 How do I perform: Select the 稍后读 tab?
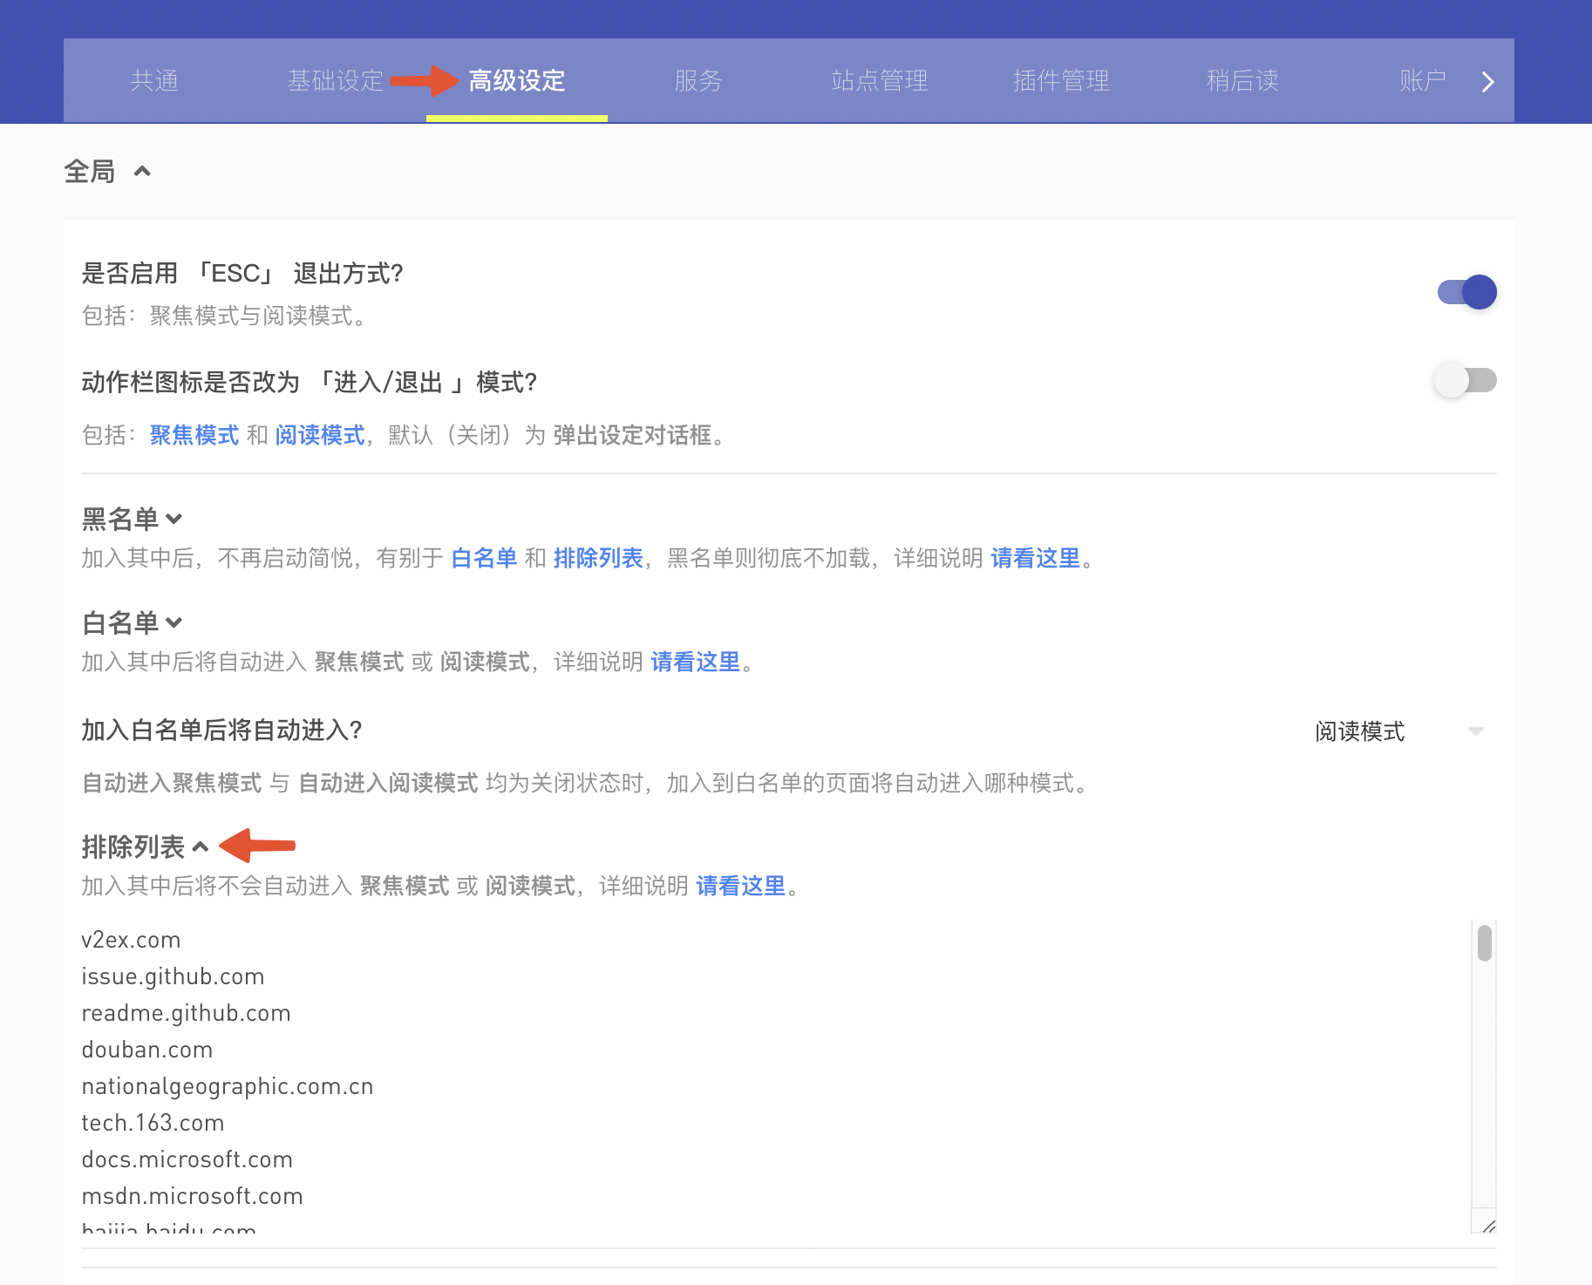pyautogui.click(x=1242, y=81)
